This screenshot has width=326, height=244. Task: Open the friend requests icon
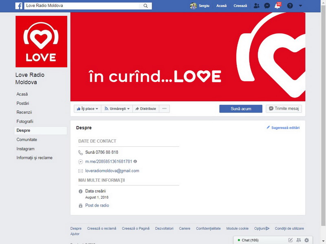[257, 6]
